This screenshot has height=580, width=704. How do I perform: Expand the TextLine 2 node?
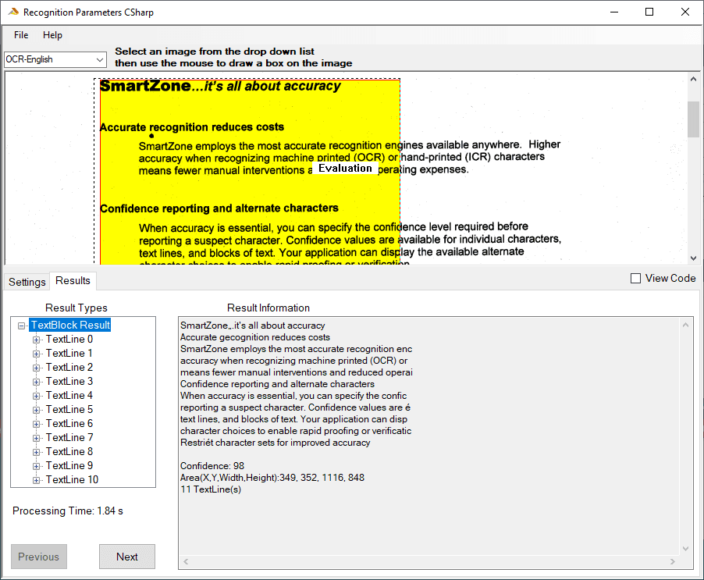pyautogui.click(x=36, y=368)
